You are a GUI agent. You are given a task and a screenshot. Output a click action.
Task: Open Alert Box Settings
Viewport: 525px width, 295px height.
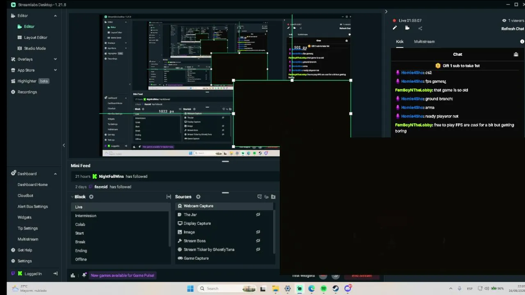point(32,206)
